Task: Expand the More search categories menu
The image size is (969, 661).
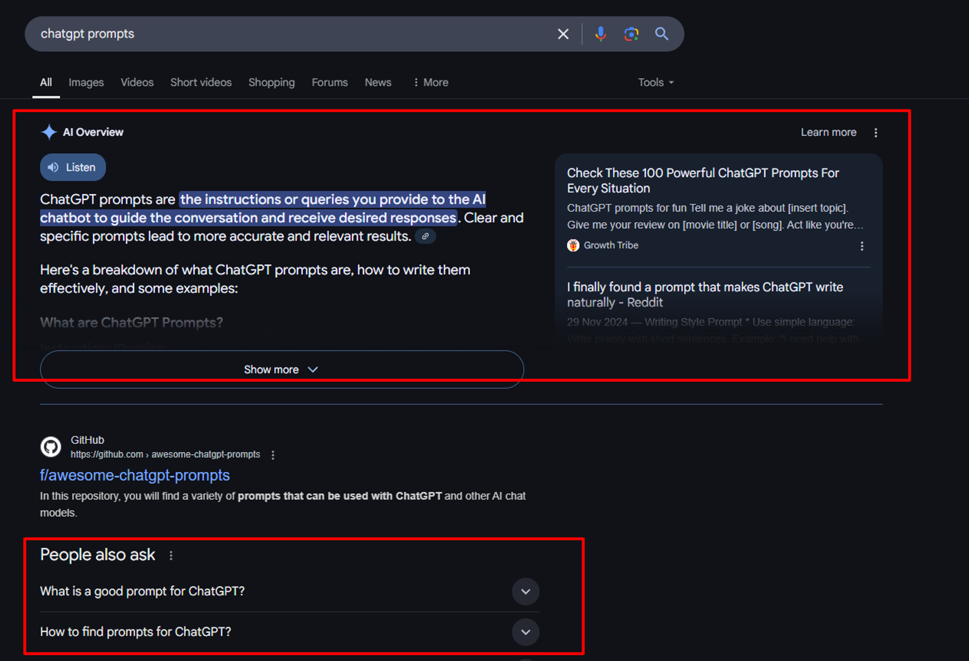Action: tap(430, 82)
